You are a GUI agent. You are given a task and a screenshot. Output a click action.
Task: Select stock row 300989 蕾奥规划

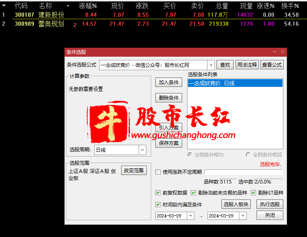coord(153,24)
